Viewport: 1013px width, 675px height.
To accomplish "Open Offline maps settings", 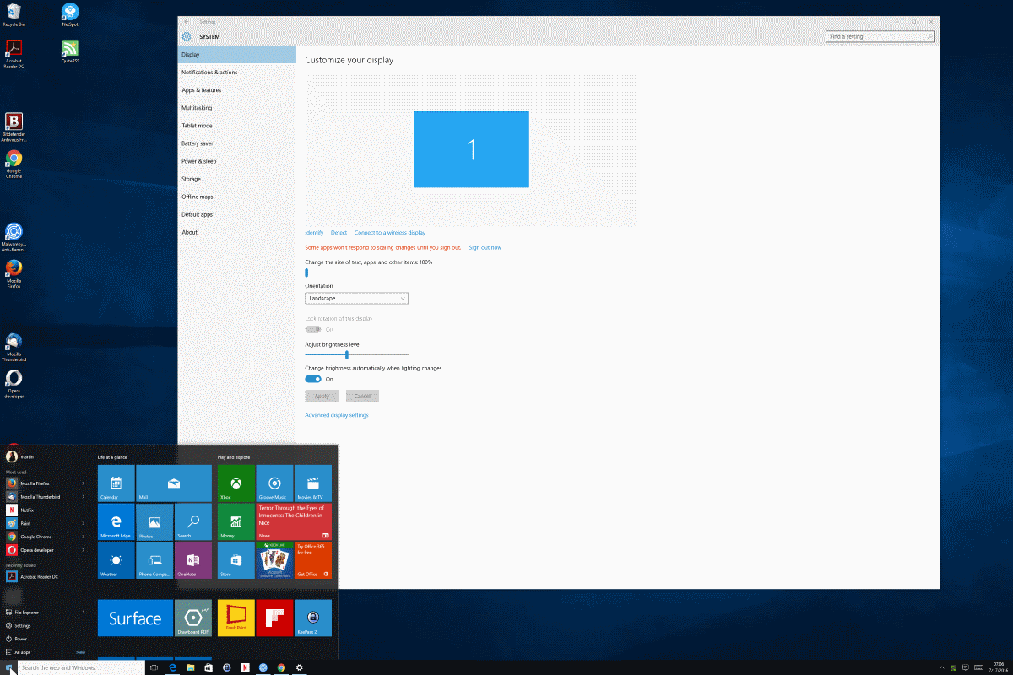I will pos(237,197).
